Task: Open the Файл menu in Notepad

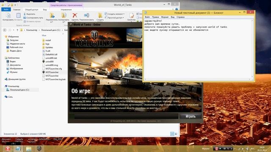Action: [147, 17]
